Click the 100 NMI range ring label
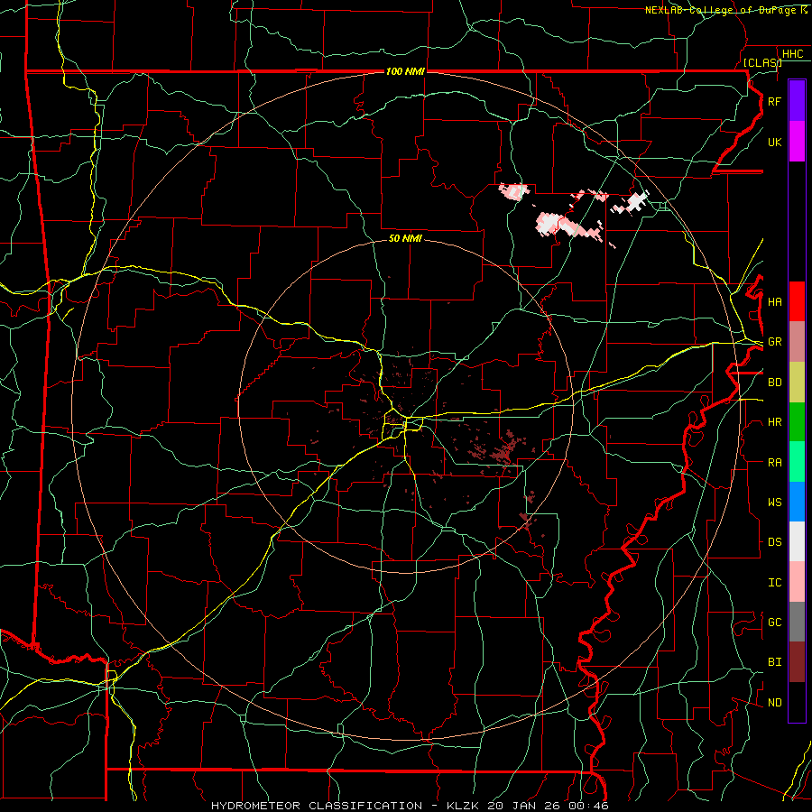812x812 pixels. (405, 71)
